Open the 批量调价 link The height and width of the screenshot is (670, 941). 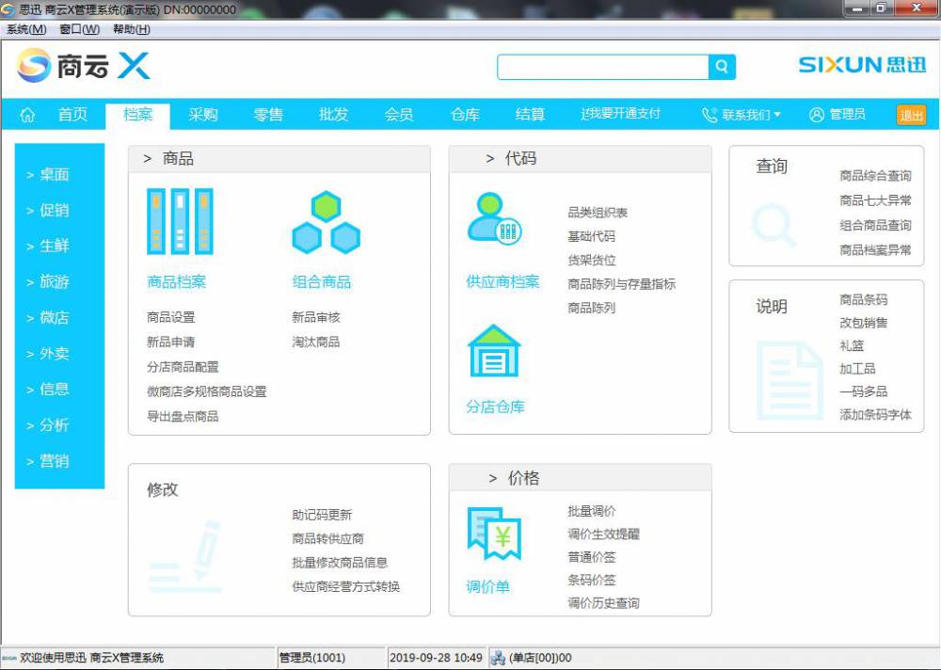coord(592,512)
